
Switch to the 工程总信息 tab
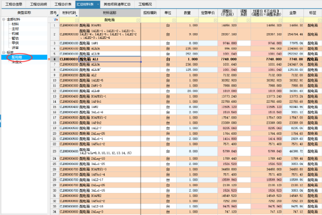pos(13,4)
